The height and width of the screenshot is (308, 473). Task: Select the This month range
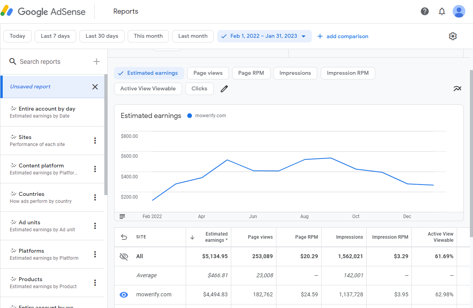point(148,36)
